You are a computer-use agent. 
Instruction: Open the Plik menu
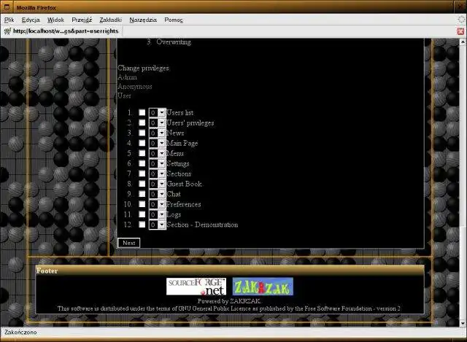click(x=9, y=20)
